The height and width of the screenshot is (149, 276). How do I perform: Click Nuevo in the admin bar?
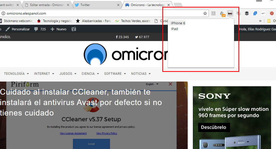point(58,29)
